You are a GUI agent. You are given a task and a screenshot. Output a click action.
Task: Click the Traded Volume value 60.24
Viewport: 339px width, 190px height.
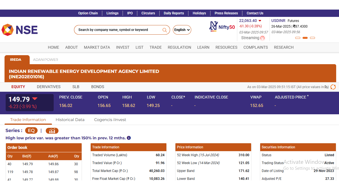[160, 155]
